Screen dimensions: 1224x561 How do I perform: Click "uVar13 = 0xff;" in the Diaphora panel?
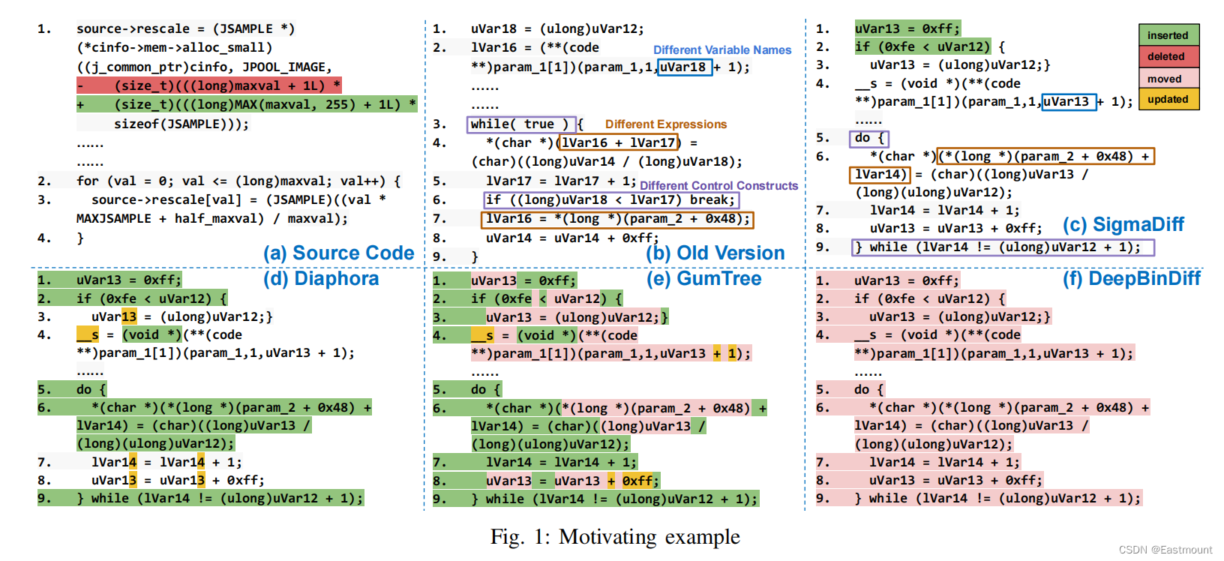[129, 280]
